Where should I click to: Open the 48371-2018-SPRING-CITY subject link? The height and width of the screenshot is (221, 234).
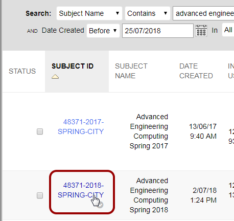81,190
